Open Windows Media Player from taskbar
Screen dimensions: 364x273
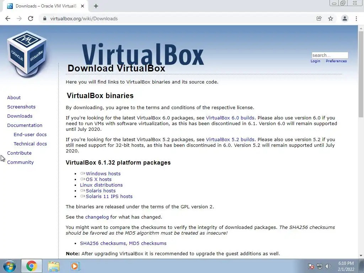[x=75, y=266]
